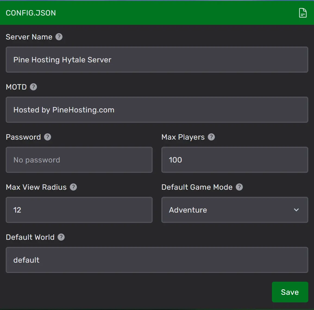Click the Default World help icon
314x310 pixels.
(x=61, y=237)
